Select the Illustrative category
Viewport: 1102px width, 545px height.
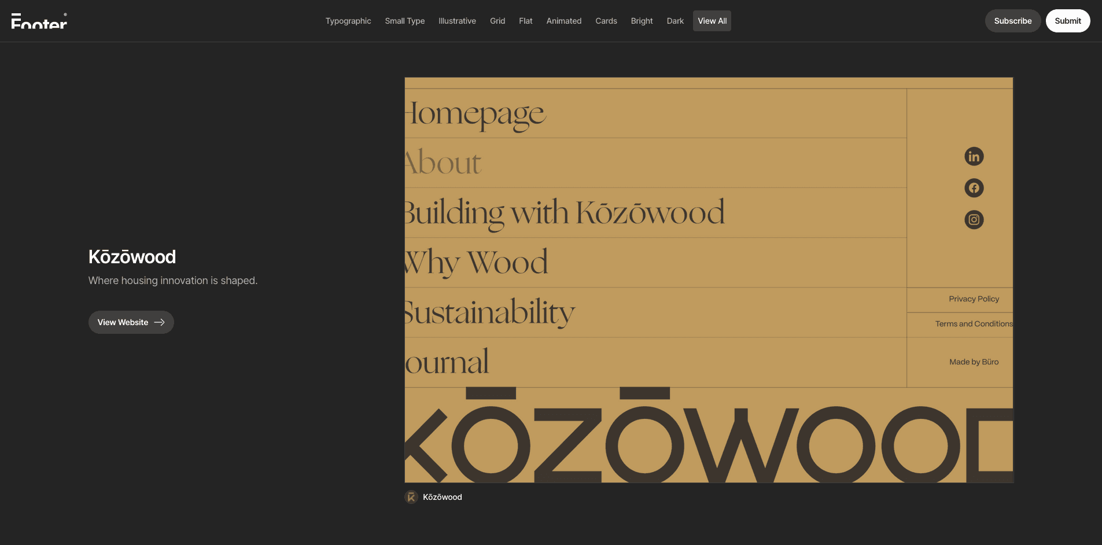(x=457, y=21)
